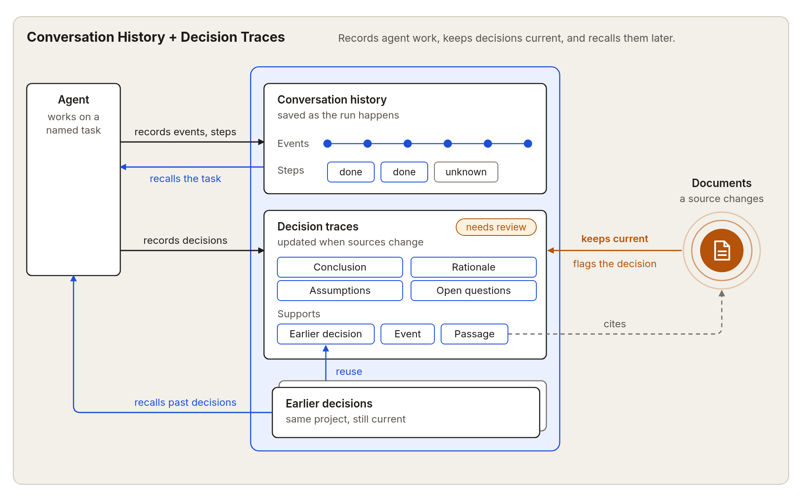
Task: Select the Rationale box
Action: [x=474, y=267]
